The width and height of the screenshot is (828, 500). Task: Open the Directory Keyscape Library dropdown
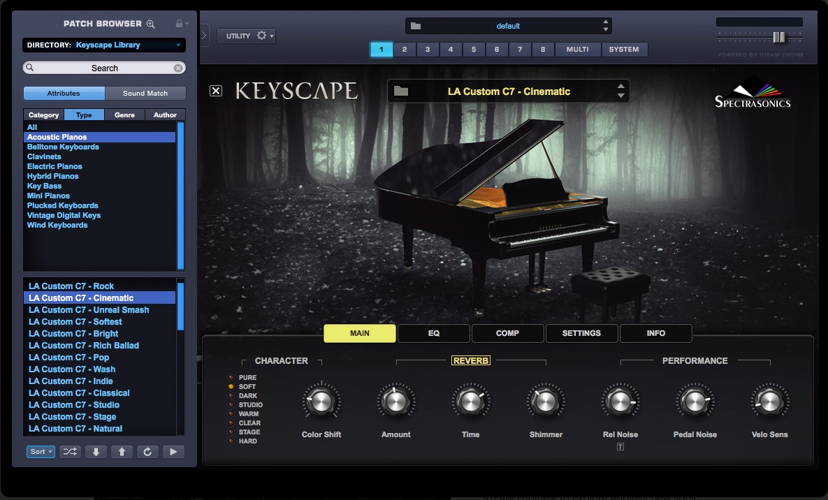[104, 45]
